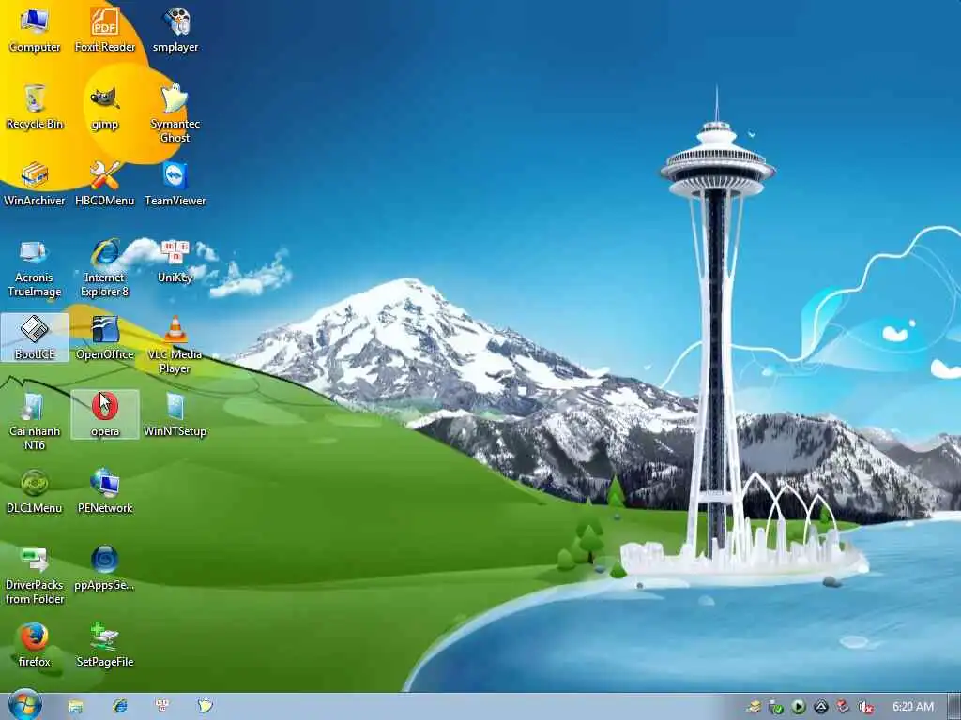Click the WinNTSetup icon
The width and height of the screenshot is (961, 720).
pyautogui.click(x=175, y=414)
